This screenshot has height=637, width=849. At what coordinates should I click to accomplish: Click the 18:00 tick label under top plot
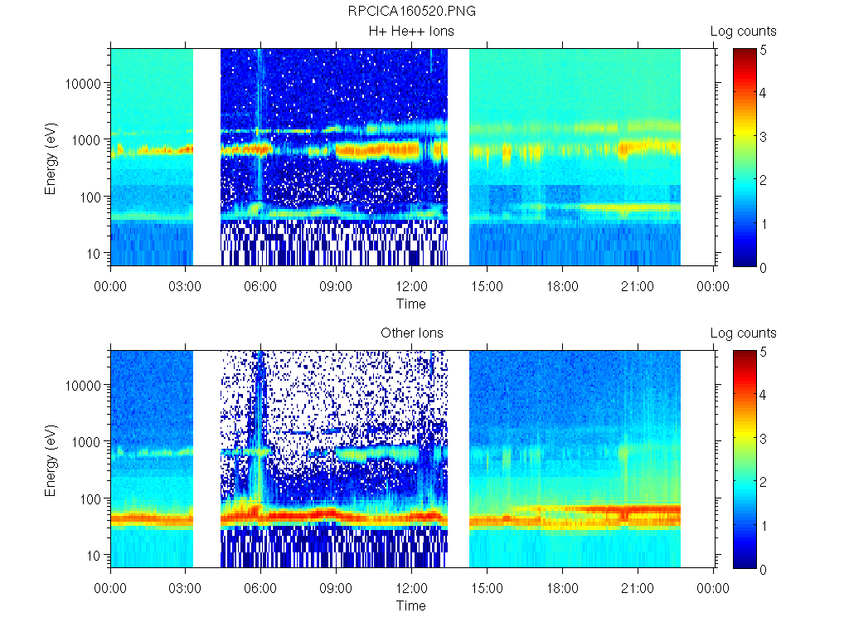(x=562, y=286)
